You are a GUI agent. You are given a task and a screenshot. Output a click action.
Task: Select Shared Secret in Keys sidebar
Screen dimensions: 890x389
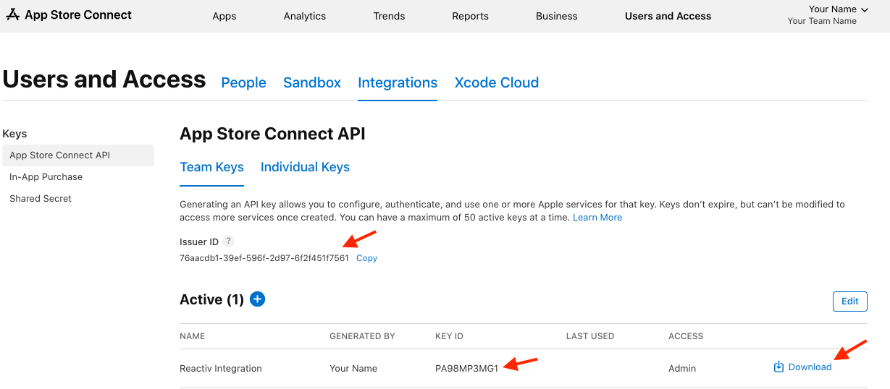point(41,199)
